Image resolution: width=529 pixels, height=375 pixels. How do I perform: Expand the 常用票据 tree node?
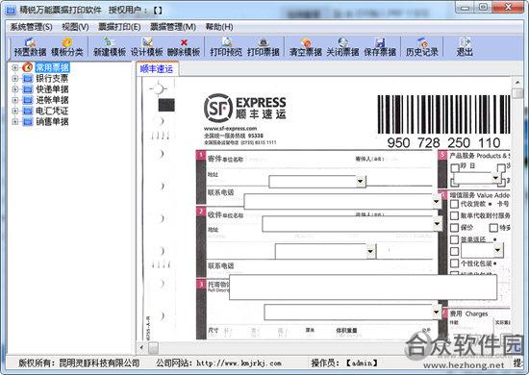tap(14, 67)
